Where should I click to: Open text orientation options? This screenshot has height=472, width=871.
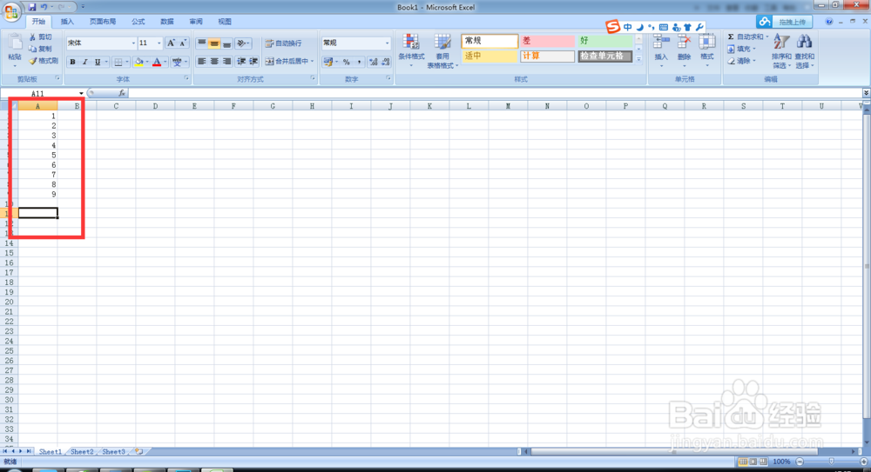(242, 43)
